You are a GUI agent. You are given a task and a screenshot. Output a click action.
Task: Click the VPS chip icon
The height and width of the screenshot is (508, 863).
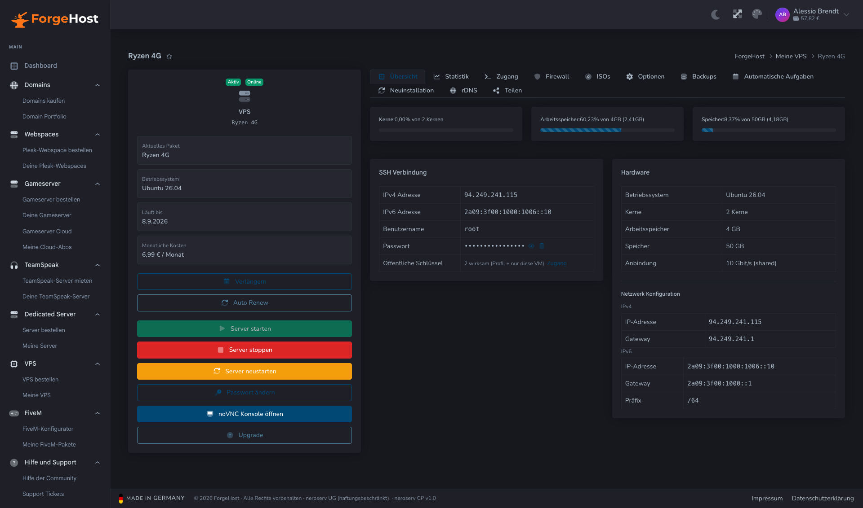pos(14,364)
